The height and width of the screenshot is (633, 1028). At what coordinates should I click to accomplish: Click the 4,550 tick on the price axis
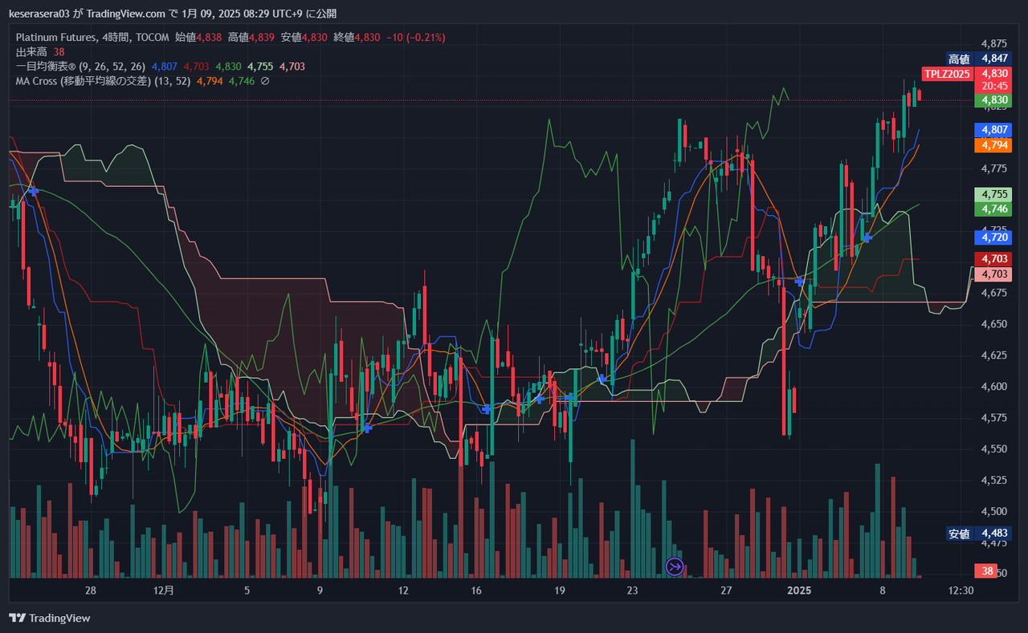(994, 449)
